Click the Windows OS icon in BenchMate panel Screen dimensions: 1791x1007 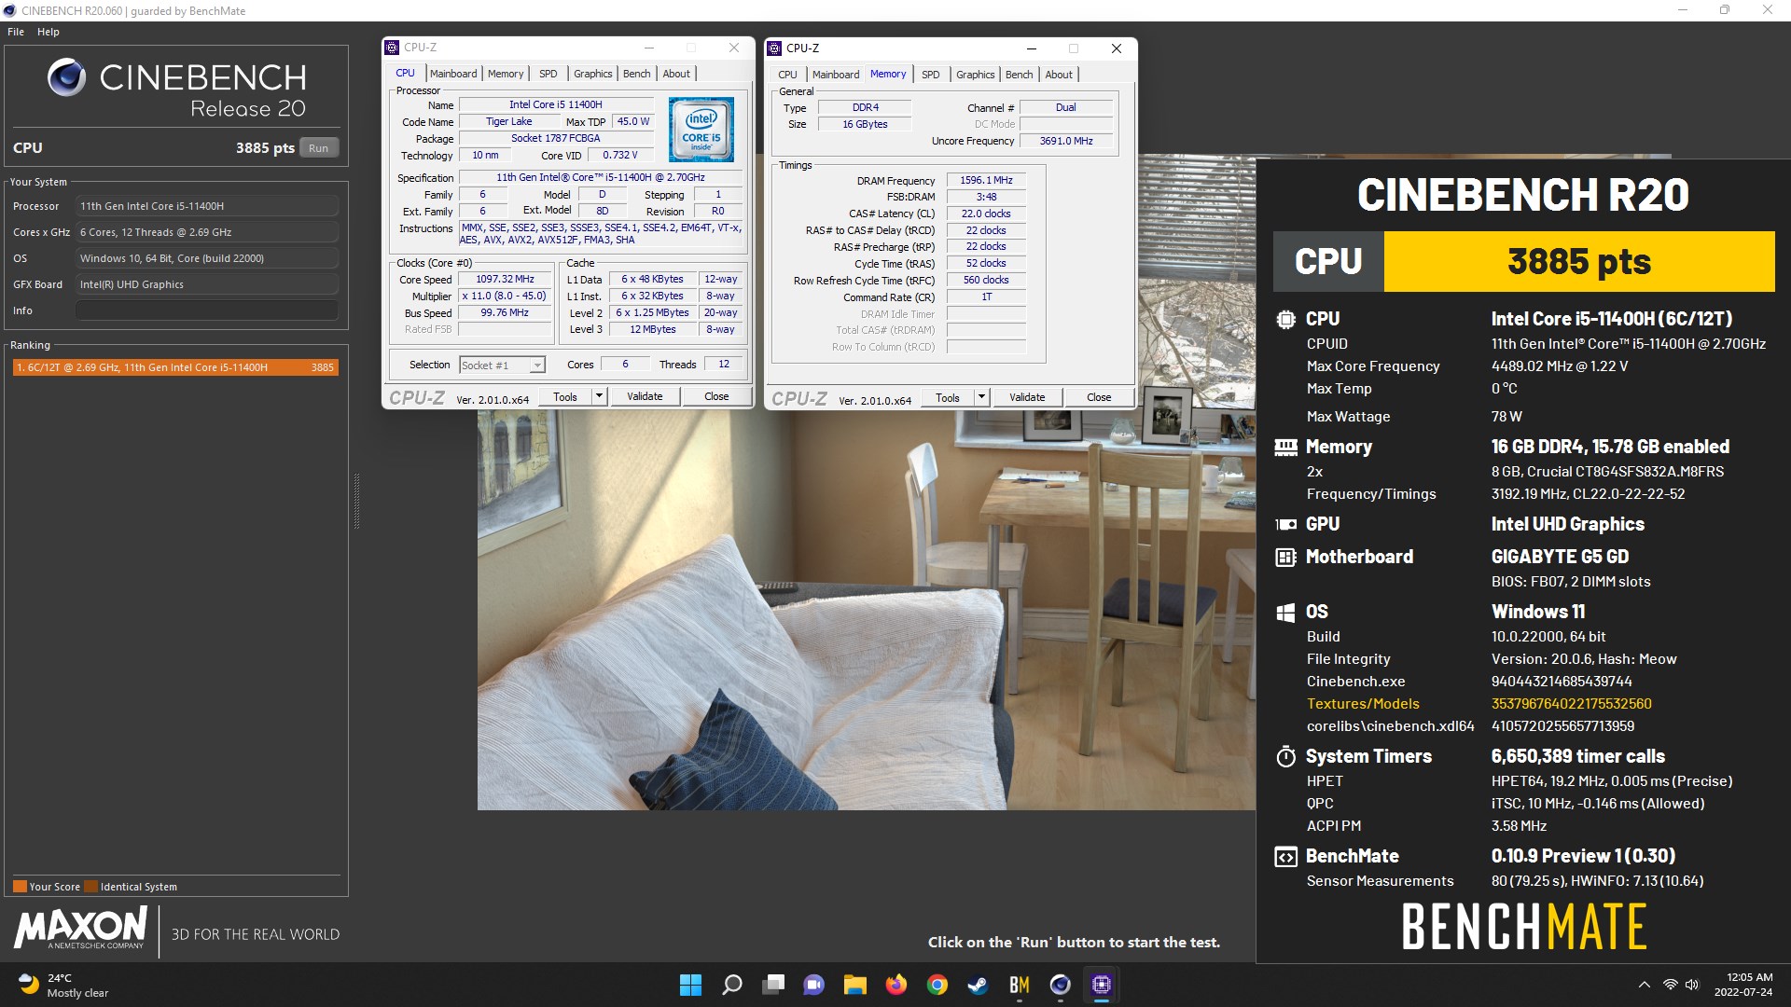click(x=1286, y=613)
